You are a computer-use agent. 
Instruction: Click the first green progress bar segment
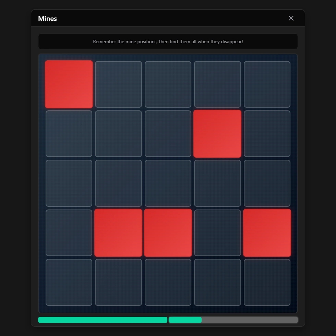[x=103, y=320]
